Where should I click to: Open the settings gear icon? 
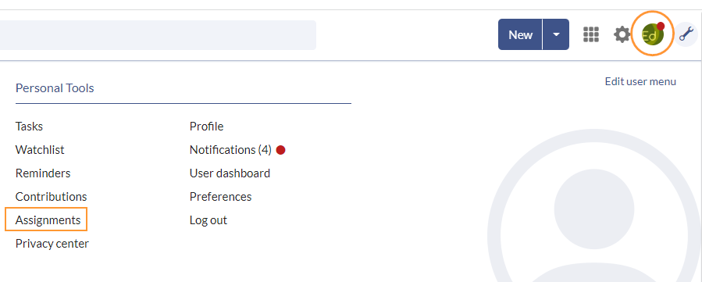click(x=622, y=34)
